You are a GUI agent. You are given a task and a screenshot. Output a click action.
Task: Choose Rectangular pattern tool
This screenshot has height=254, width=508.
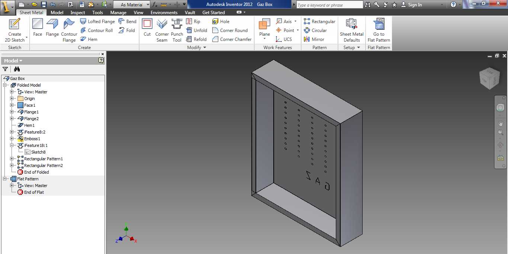[x=319, y=22]
